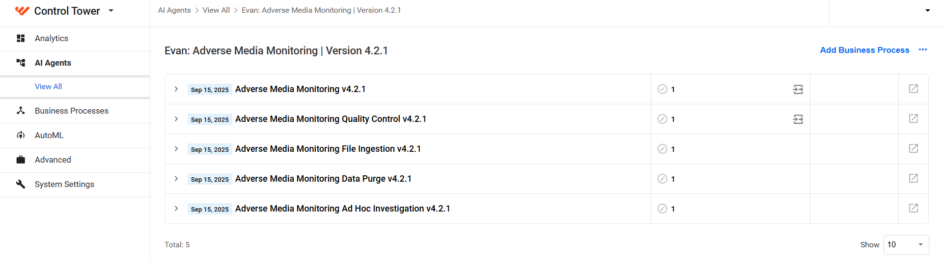The height and width of the screenshot is (261, 943).
Task: Open external link icon for Quality Control row
Action: pos(913,119)
